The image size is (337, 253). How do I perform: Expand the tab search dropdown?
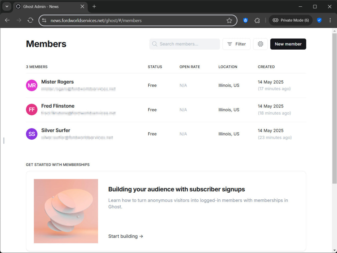tap(7, 6)
